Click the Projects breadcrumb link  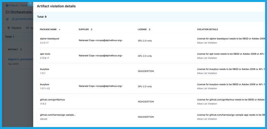coord(13,6)
